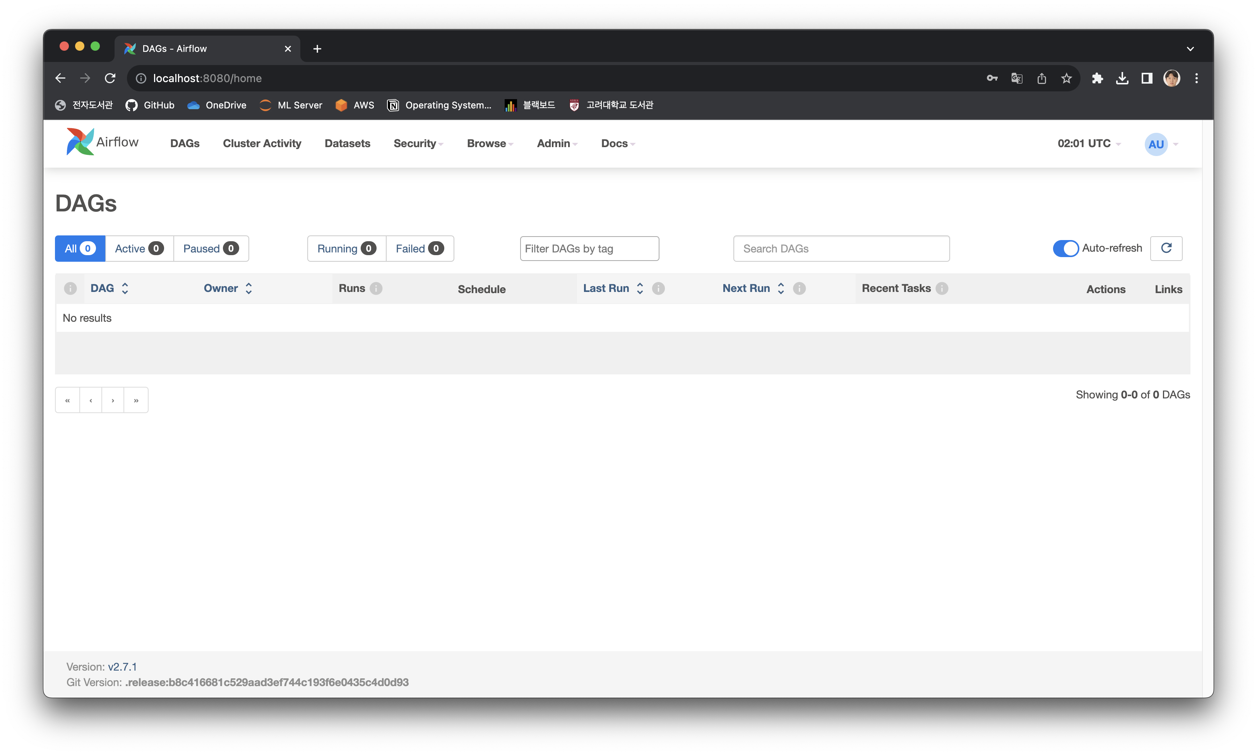Click the Google Translate icon in the address bar
This screenshot has height=755, width=1257.
(1017, 78)
